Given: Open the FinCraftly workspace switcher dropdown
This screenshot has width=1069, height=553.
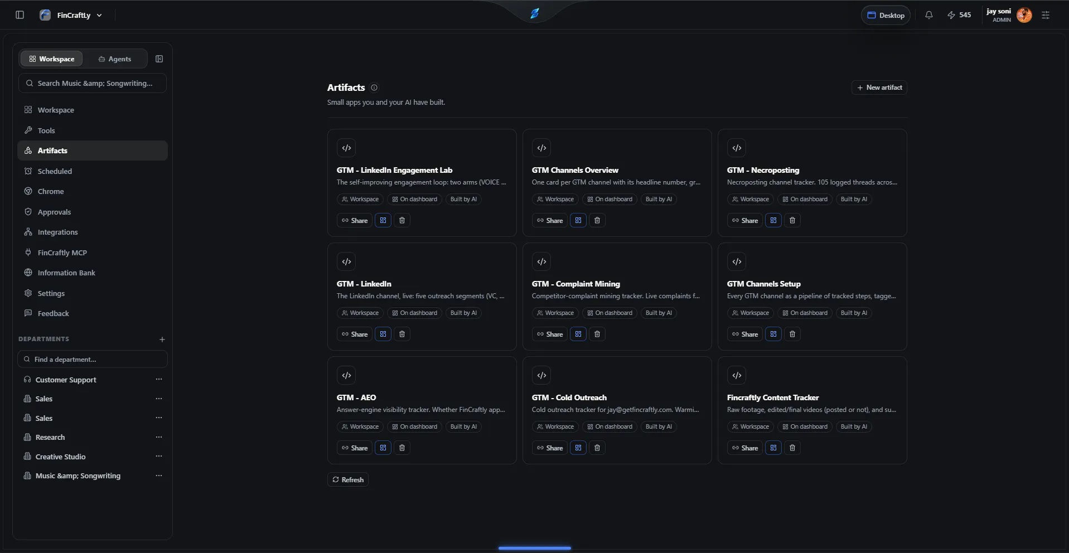Looking at the screenshot, I should click(71, 15).
